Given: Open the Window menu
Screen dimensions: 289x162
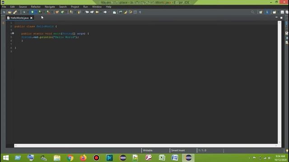Looking at the screenshot, I should 97,7.
